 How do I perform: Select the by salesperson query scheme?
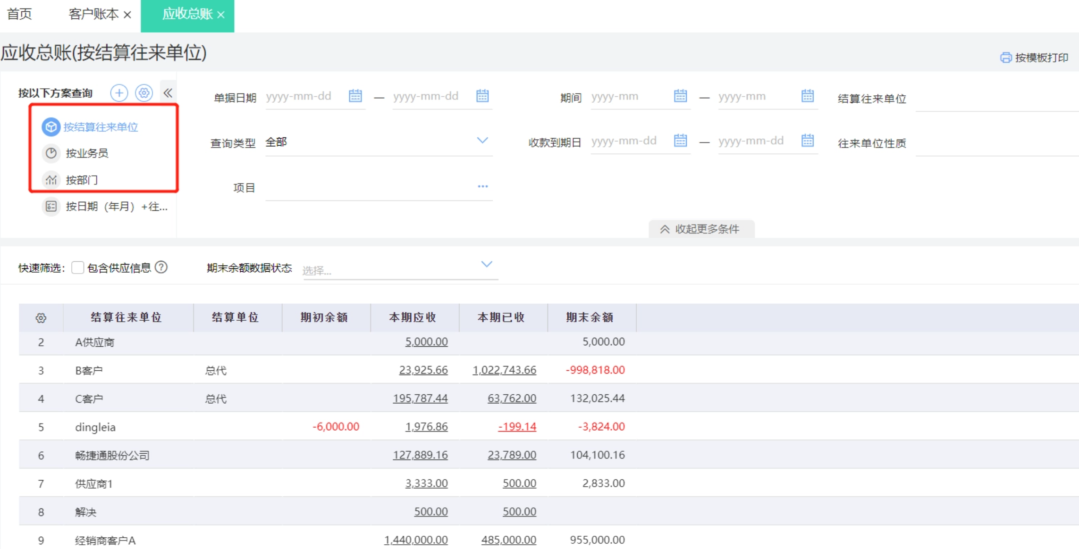[x=87, y=153]
